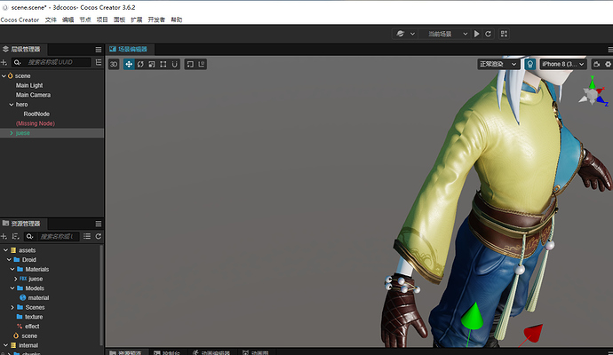
Task: Collapse the assets database folder
Action: [x=5, y=250]
